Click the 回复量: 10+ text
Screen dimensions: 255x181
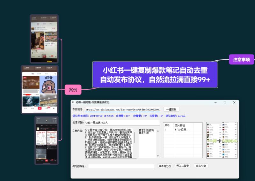pos(156,116)
